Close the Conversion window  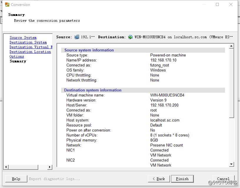(x=231, y=4)
